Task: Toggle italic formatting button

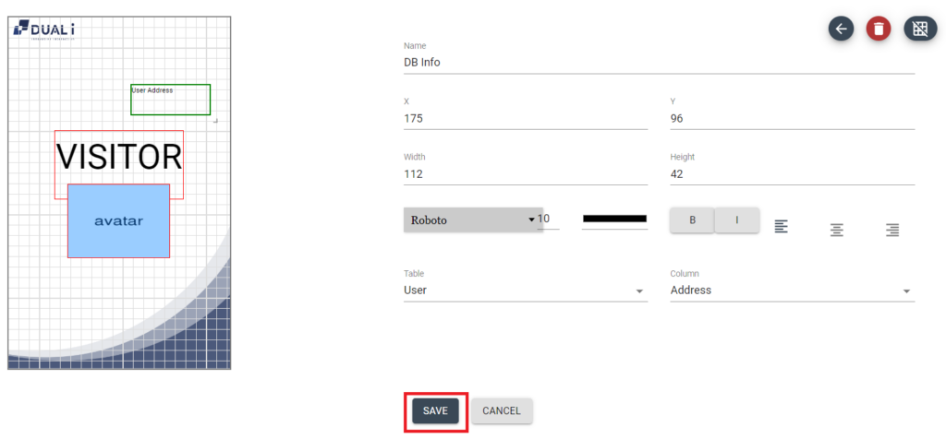Action: 737,220
